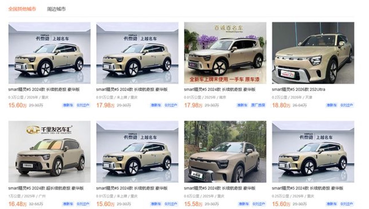This screenshot has width=369, height=209.
Task: Click the 原厂质保 tag on the Nanjing listing
Action: tap(258, 105)
